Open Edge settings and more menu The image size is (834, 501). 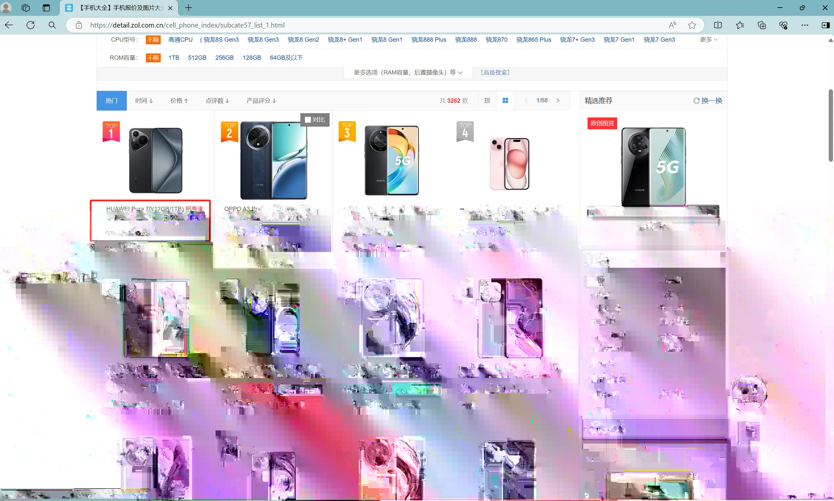pos(805,25)
